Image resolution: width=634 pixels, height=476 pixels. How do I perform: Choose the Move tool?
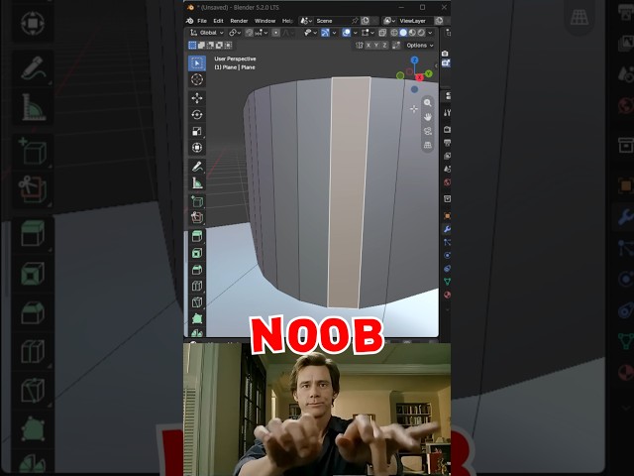click(x=197, y=98)
